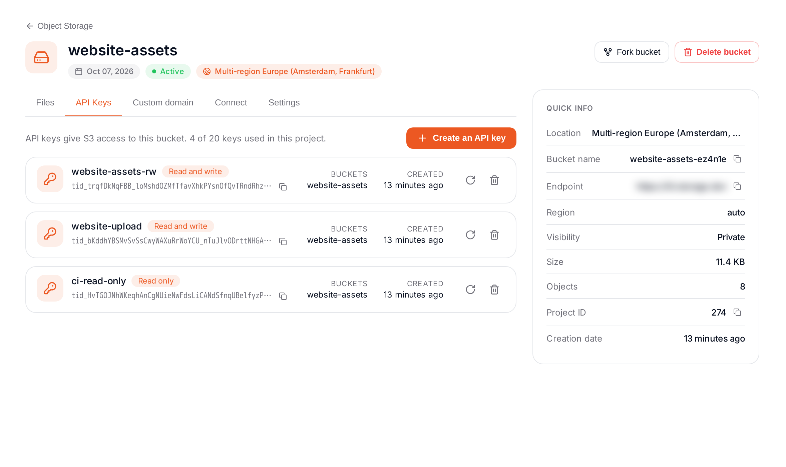Delete the website-assets-rw API key
Screen dimensions: 786x467
(x=494, y=180)
